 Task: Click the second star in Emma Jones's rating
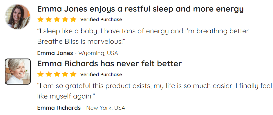(48, 19)
